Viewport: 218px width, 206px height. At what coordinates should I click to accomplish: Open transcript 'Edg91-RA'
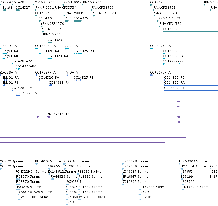click(x=11, y=51)
